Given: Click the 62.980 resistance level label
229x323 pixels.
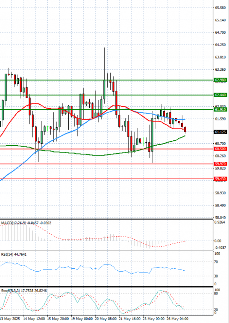Looking at the screenshot, I should pos(220,80).
